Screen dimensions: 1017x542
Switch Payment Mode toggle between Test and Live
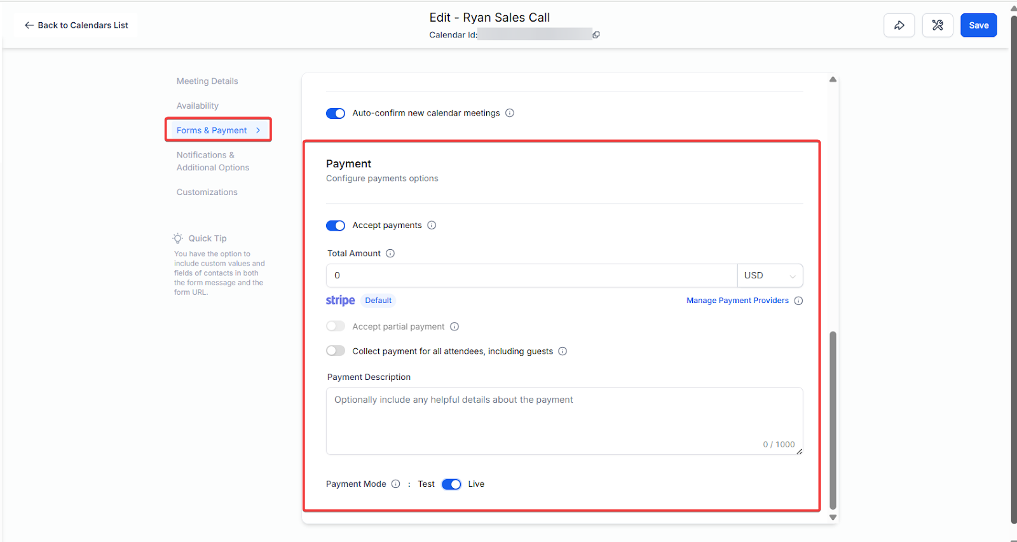coord(451,484)
